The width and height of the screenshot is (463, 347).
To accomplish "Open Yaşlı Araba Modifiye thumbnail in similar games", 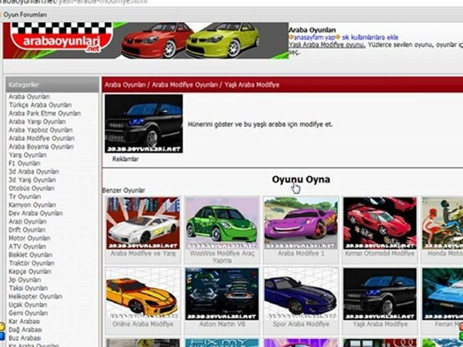I will click(380, 294).
